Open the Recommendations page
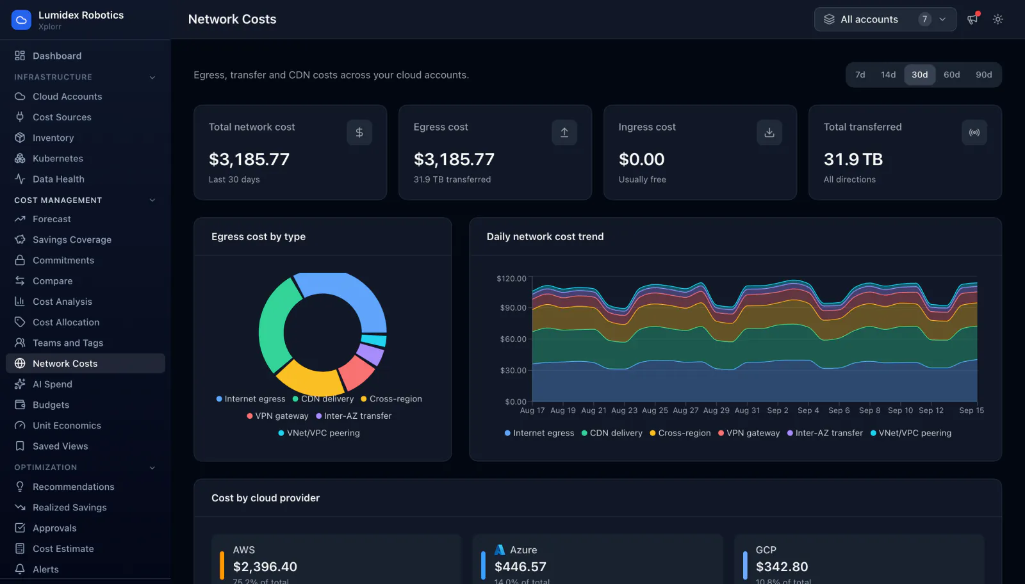The height and width of the screenshot is (584, 1025). point(85,487)
